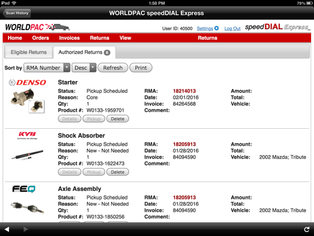The width and height of the screenshot is (314, 236).
Task: Open the Invoices menu
Action: [69, 38]
